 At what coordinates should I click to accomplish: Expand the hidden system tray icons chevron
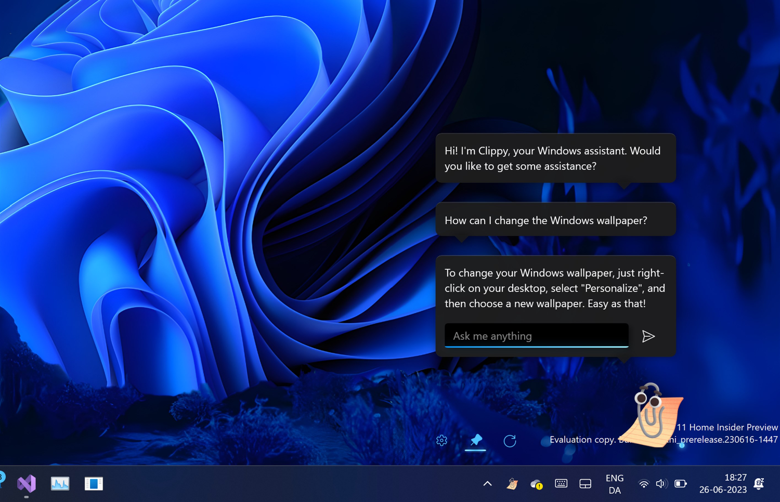(x=487, y=484)
